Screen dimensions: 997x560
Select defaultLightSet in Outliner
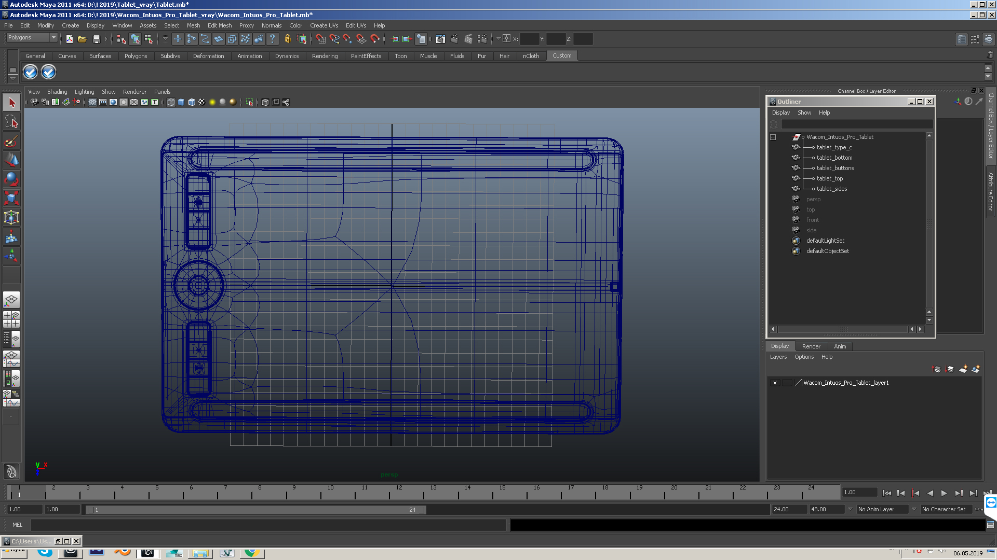[825, 241]
